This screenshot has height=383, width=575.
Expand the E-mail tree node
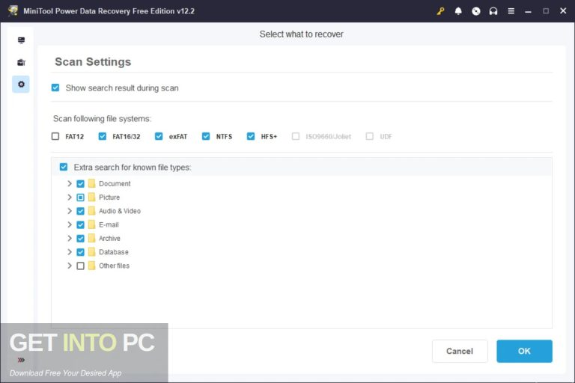(x=70, y=224)
